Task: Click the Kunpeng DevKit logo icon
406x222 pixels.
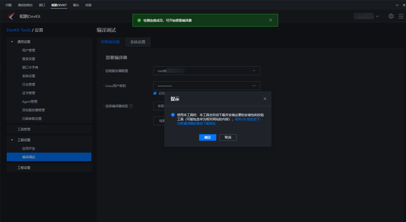Action: [11, 16]
